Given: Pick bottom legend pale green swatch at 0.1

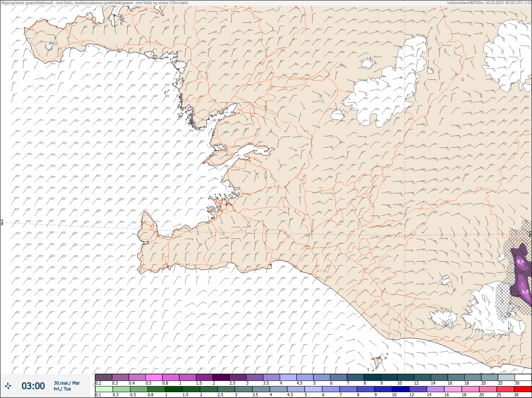Looking at the screenshot, I should pyautogui.click(x=103, y=389).
